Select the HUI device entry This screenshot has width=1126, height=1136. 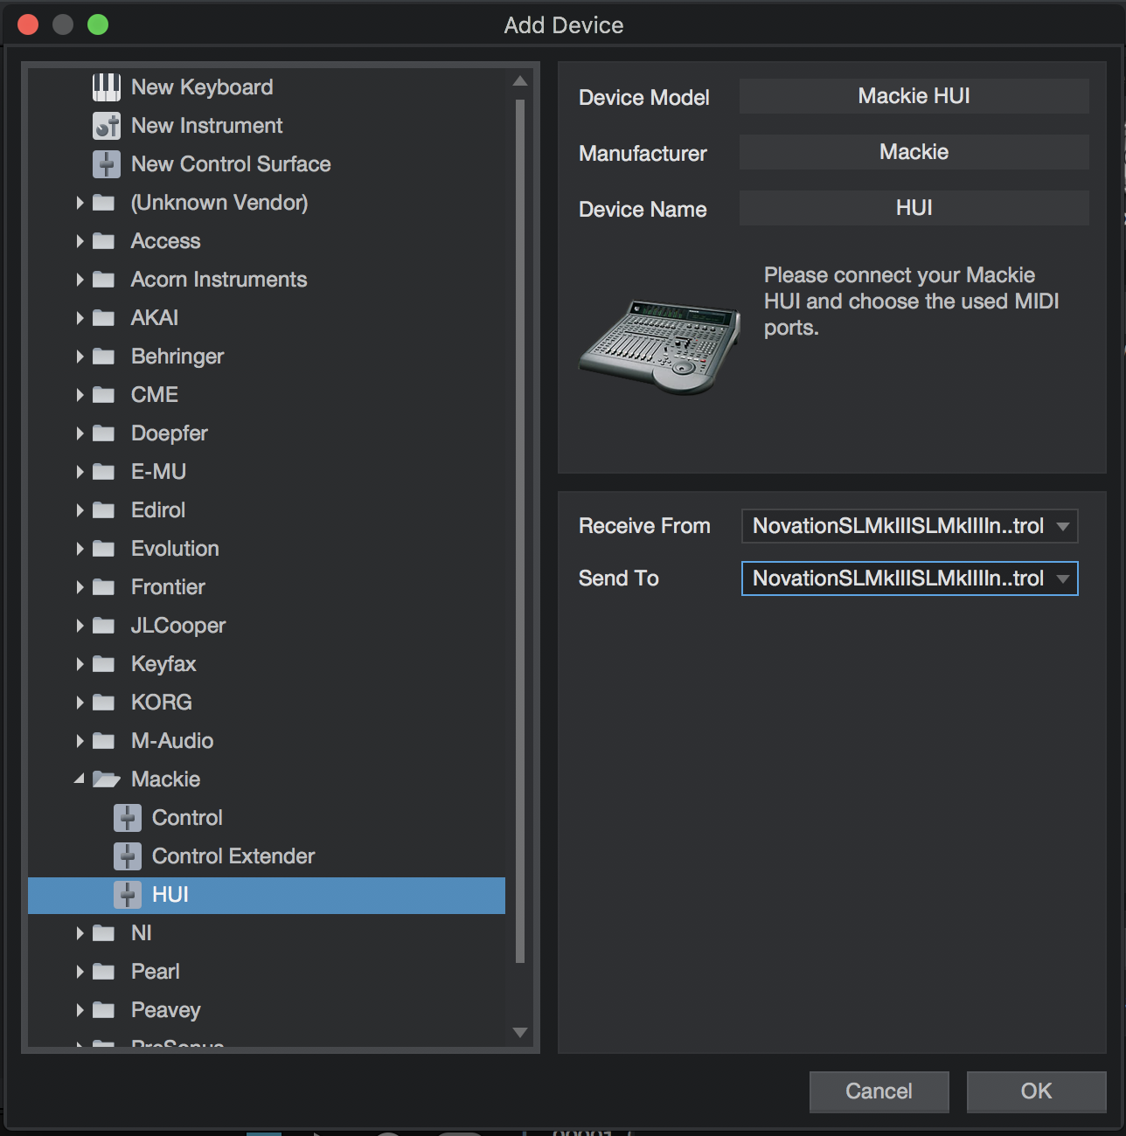267,895
